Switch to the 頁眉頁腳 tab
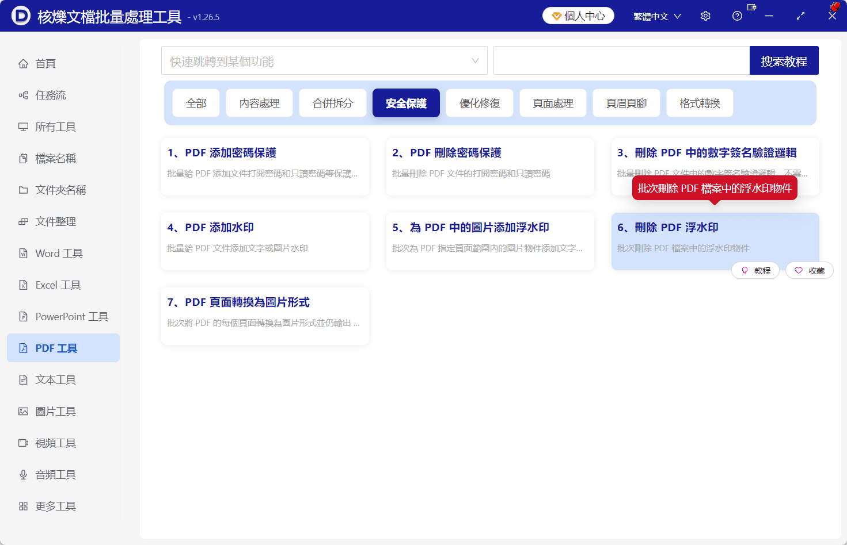 tap(626, 103)
